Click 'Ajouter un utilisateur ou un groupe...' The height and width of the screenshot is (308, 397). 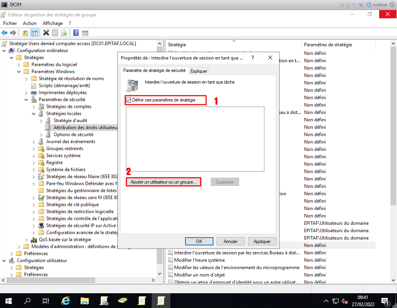164,182
